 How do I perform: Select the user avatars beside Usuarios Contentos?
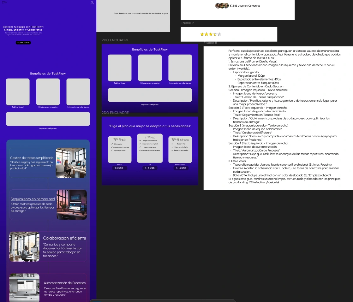click(x=222, y=6)
